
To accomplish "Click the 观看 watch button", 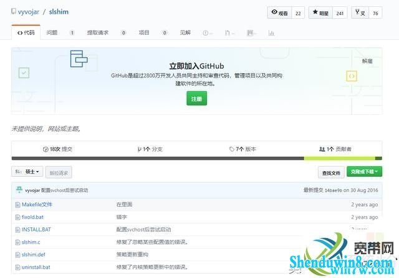I will coord(279,12).
